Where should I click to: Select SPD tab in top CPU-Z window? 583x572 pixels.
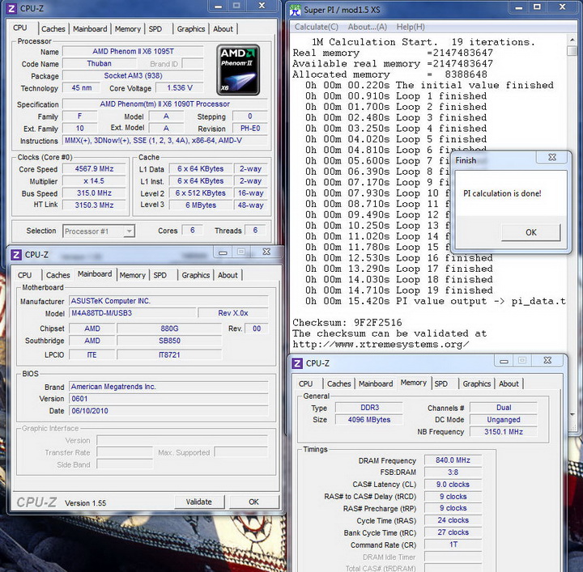(155, 29)
